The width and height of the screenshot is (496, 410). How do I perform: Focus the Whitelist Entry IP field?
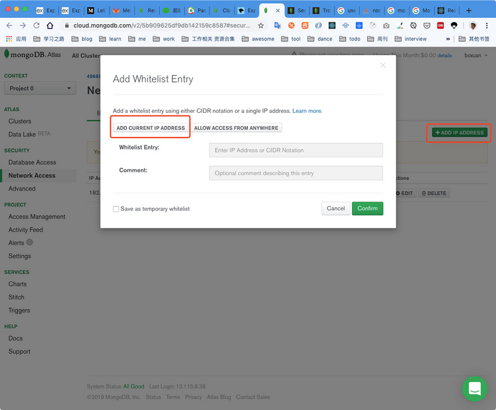point(296,150)
